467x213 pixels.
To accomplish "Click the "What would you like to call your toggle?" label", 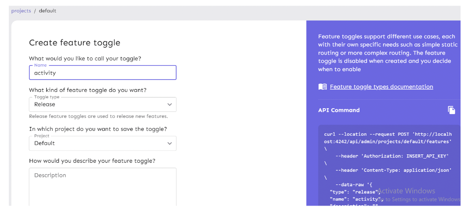I will [x=85, y=59].
